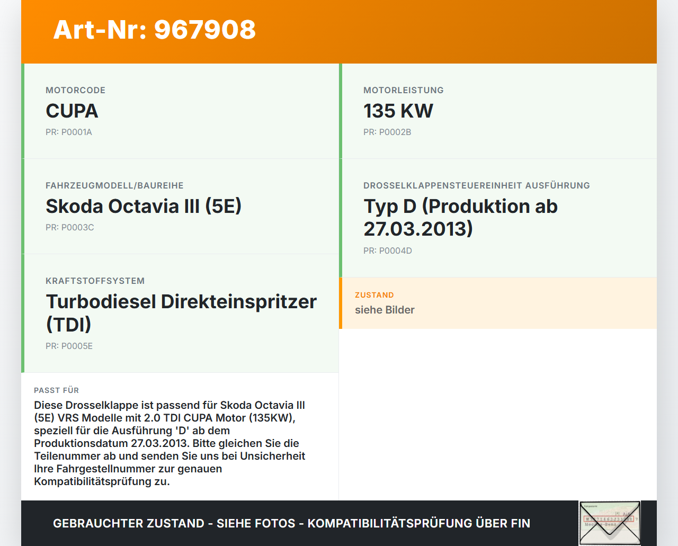Click the MOTORCODE section label
Screen dimensions: 678x546
click(76, 90)
